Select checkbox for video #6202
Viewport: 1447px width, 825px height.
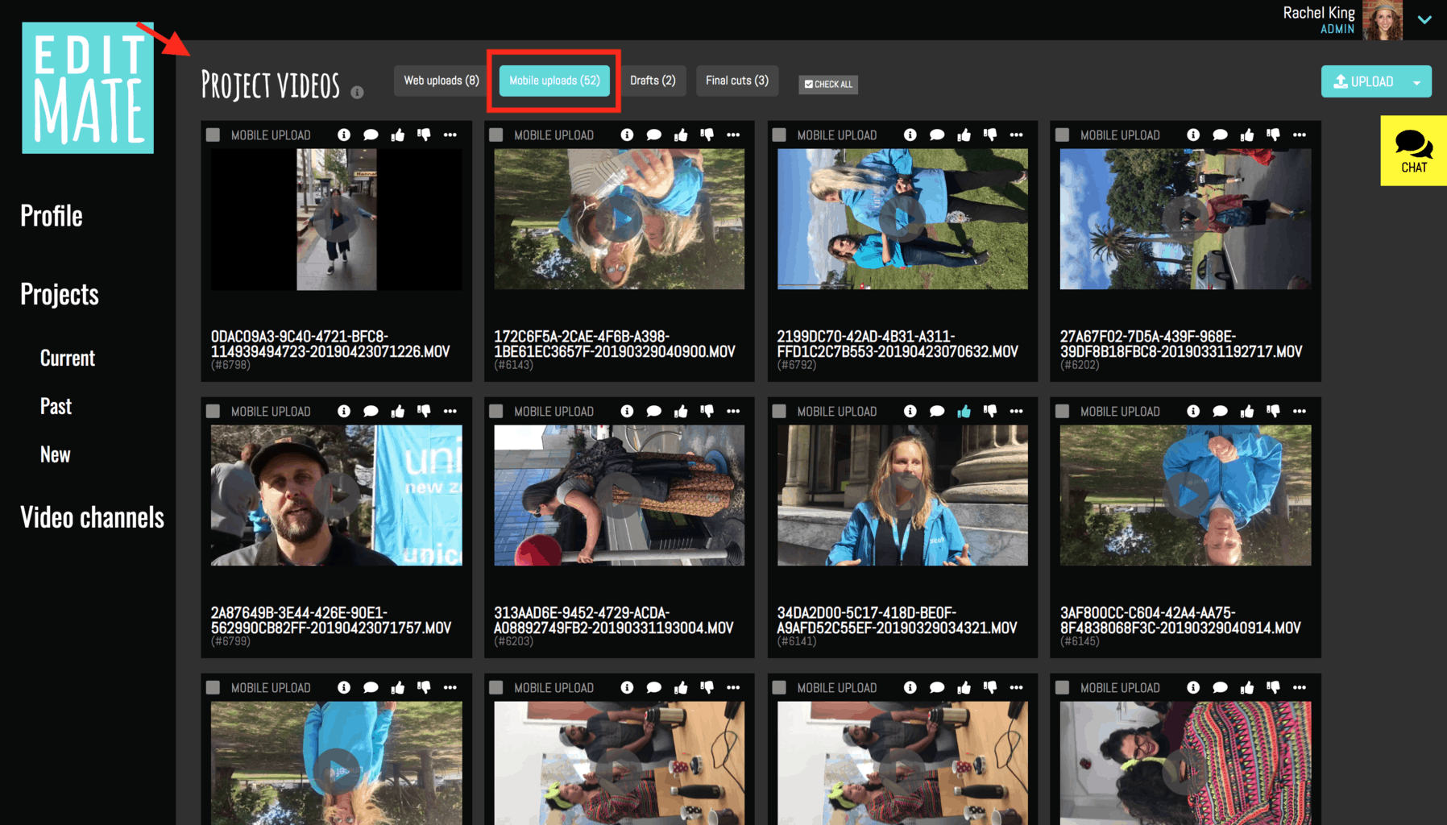pyautogui.click(x=1063, y=135)
